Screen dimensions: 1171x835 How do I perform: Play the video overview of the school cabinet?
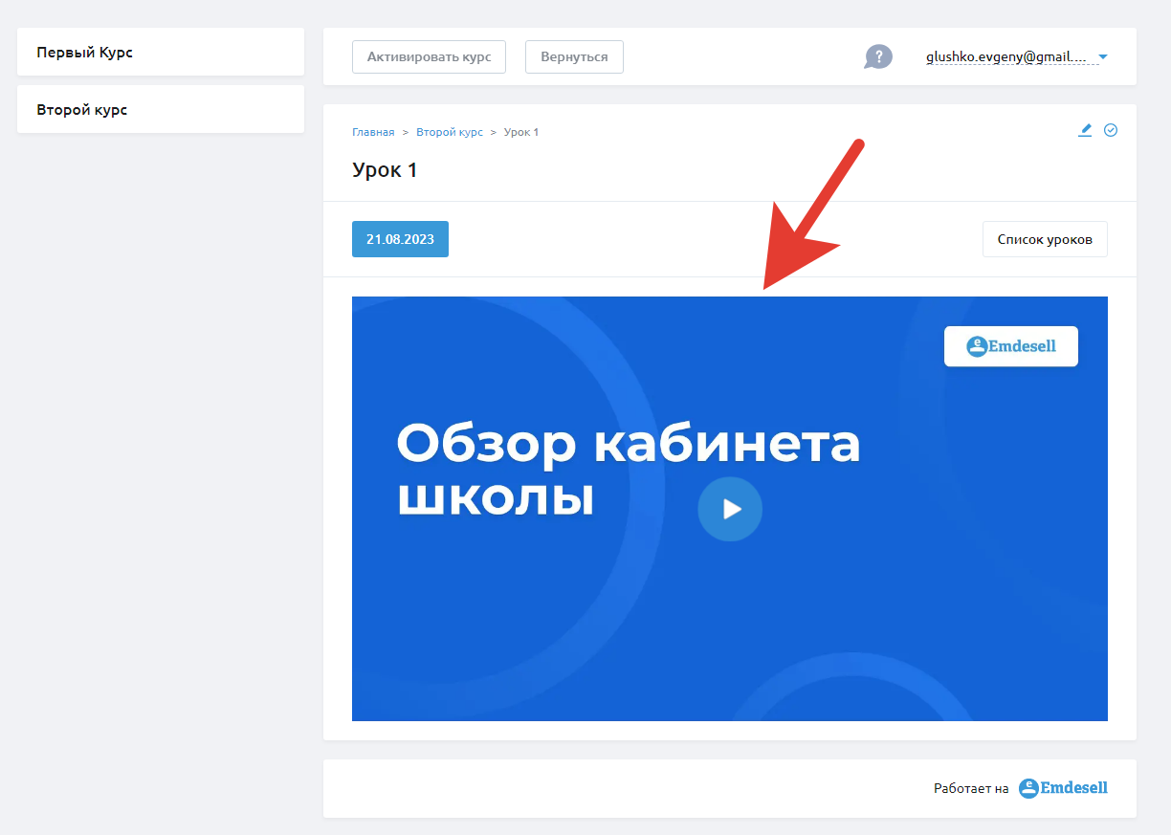point(730,509)
